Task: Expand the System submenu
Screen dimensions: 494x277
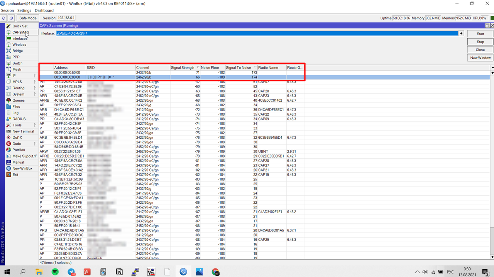Action: click(x=36, y=94)
